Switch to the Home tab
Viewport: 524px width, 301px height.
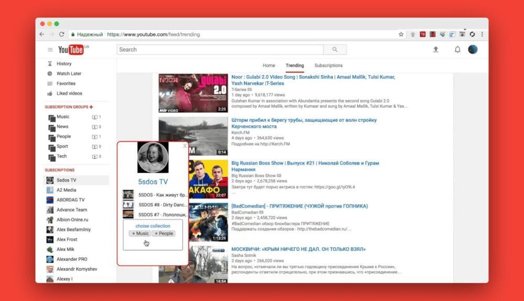click(269, 66)
